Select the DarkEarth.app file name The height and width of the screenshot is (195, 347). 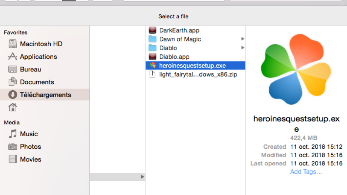point(179,30)
